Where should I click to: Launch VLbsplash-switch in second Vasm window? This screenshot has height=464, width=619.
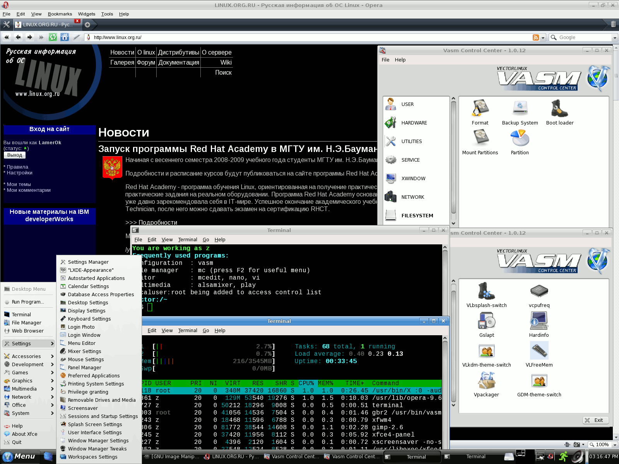point(487,295)
